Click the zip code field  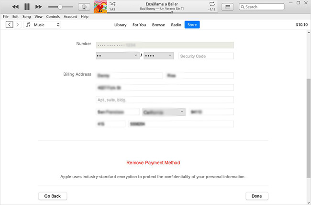[211, 112]
